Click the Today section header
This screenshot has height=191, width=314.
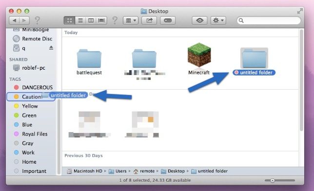click(71, 33)
